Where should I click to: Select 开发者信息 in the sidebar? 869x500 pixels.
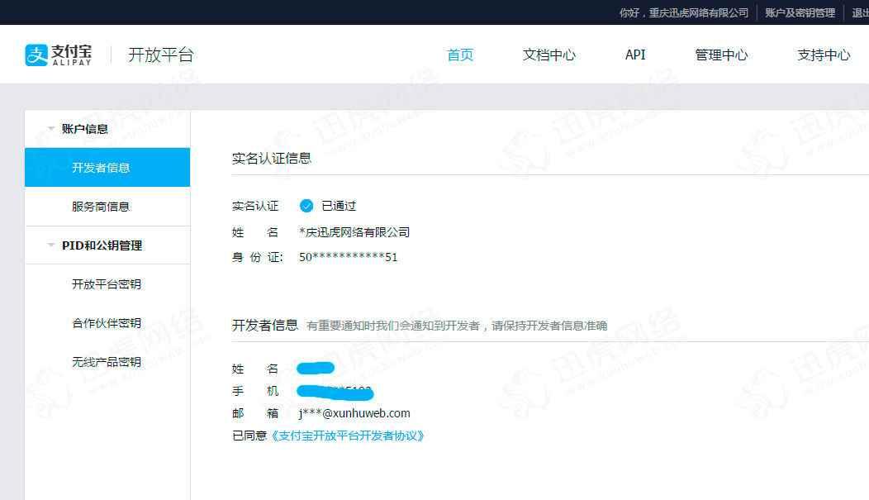coord(101,168)
